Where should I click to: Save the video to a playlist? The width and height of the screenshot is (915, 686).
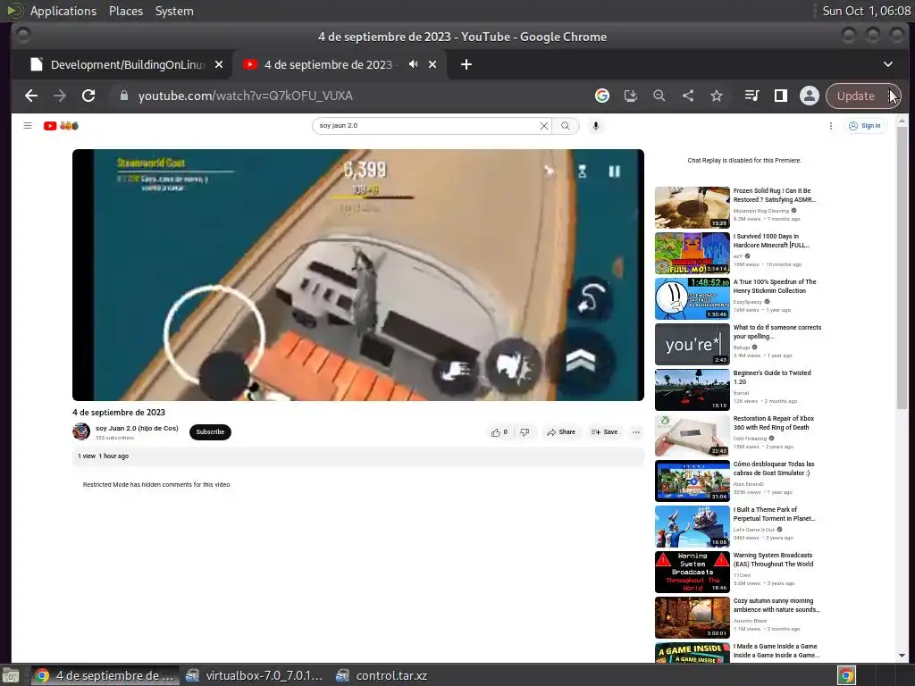pos(605,432)
